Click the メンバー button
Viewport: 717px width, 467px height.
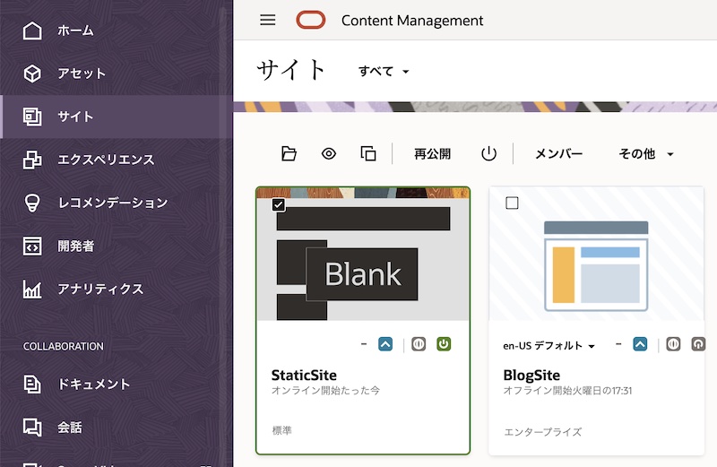[x=558, y=153]
